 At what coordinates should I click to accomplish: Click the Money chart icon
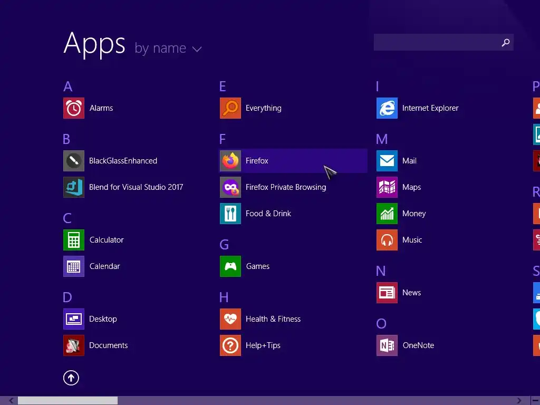pyautogui.click(x=387, y=214)
